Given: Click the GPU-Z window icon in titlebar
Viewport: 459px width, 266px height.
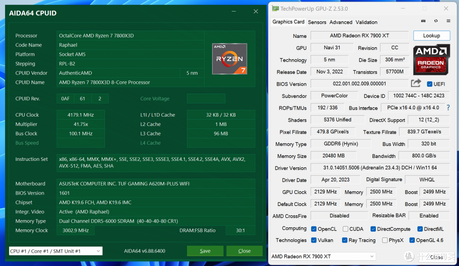Looking at the screenshot, I should click(275, 8).
